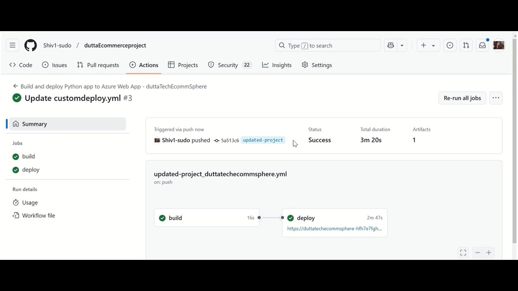Viewport: 518px width, 291px height.
Task: Open commit 5a513c6 link
Action: [x=230, y=140]
